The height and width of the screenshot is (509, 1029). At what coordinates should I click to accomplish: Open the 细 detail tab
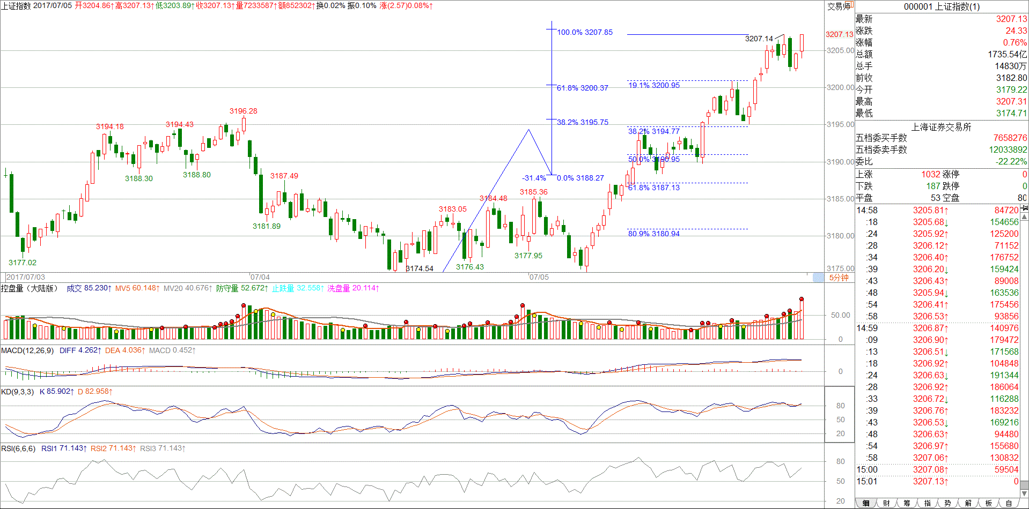tap(866, 503)
